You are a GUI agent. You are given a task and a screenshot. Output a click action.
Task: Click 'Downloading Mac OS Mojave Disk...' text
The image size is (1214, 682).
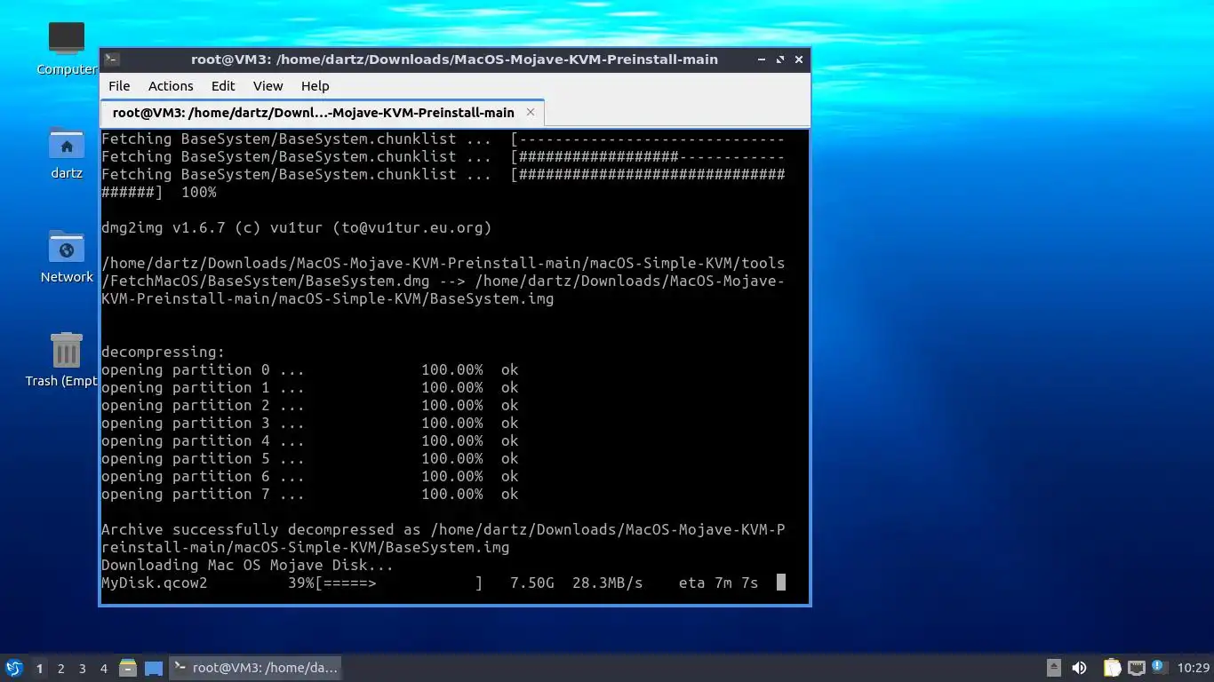click(x=247, y=566)
